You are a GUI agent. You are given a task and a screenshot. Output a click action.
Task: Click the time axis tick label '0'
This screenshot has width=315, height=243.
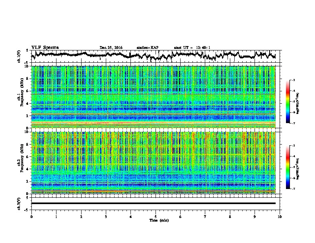(31, 217)
